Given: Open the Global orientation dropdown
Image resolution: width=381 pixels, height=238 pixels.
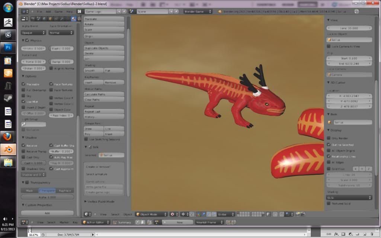Looking at the screenshot, I should pyautogui.click(x=226, y=214).
